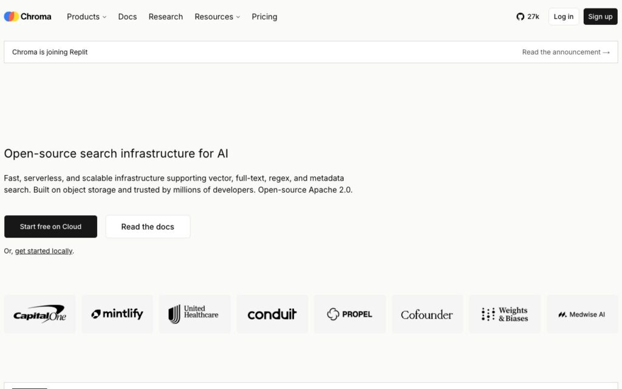Click the Read the docs button
Image resolution: width=622 pixels, height=389 pixels.
[x=148, y=227]
